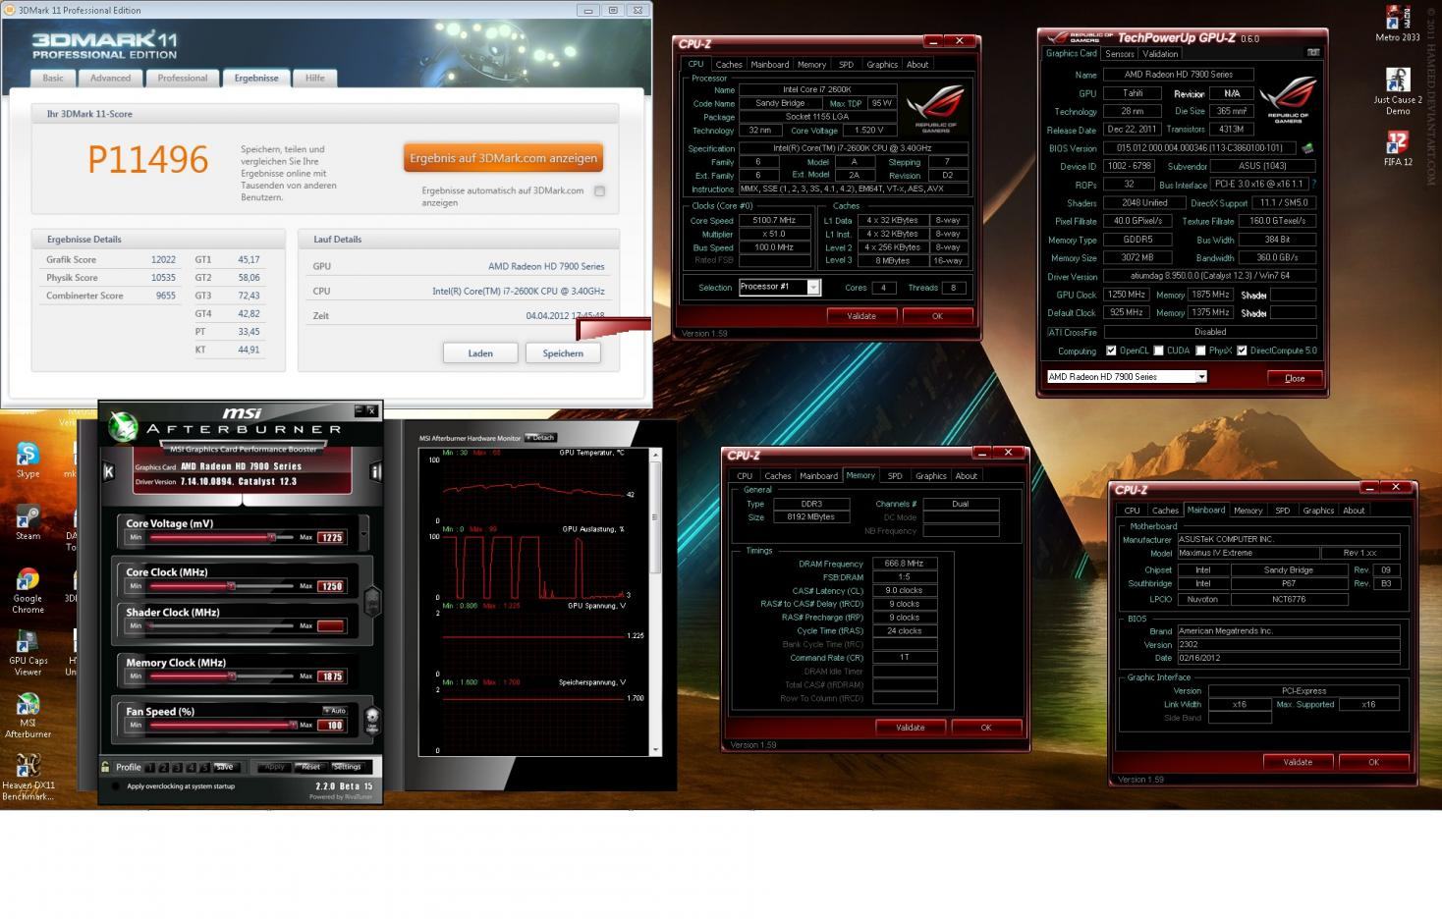Select Afterburner profile slot 3

click(x=179, y=768)
